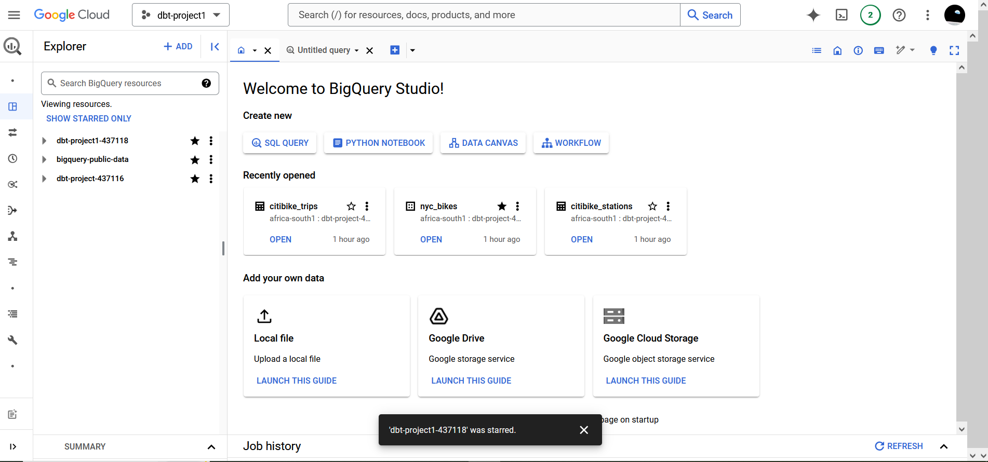Image resolution: width=988 pixels, height=462 pixels.
Task: Open the list view icon in top-right toolbar
Action: (x=817, y=50)
